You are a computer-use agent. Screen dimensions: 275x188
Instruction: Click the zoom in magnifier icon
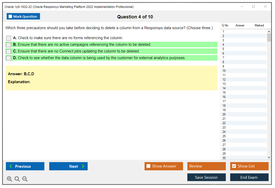[x=9, y=179]
